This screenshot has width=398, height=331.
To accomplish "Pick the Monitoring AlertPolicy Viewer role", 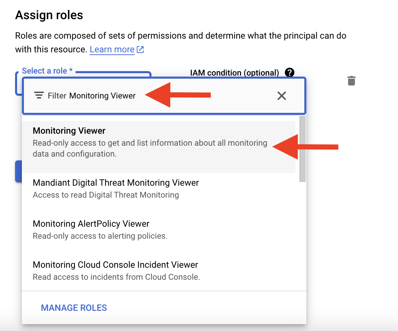I will pos(159,229).
